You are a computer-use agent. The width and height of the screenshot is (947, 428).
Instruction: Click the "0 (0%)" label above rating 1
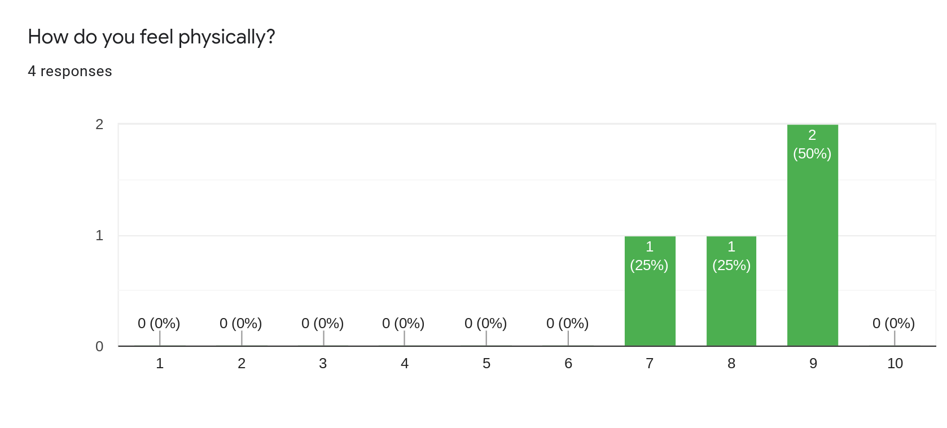159,323
